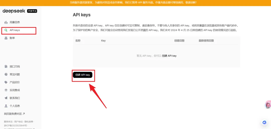Open the blue chat assistant icon
Screen dimensions: 271x129
pyautogui.click(x=264, y=122)
